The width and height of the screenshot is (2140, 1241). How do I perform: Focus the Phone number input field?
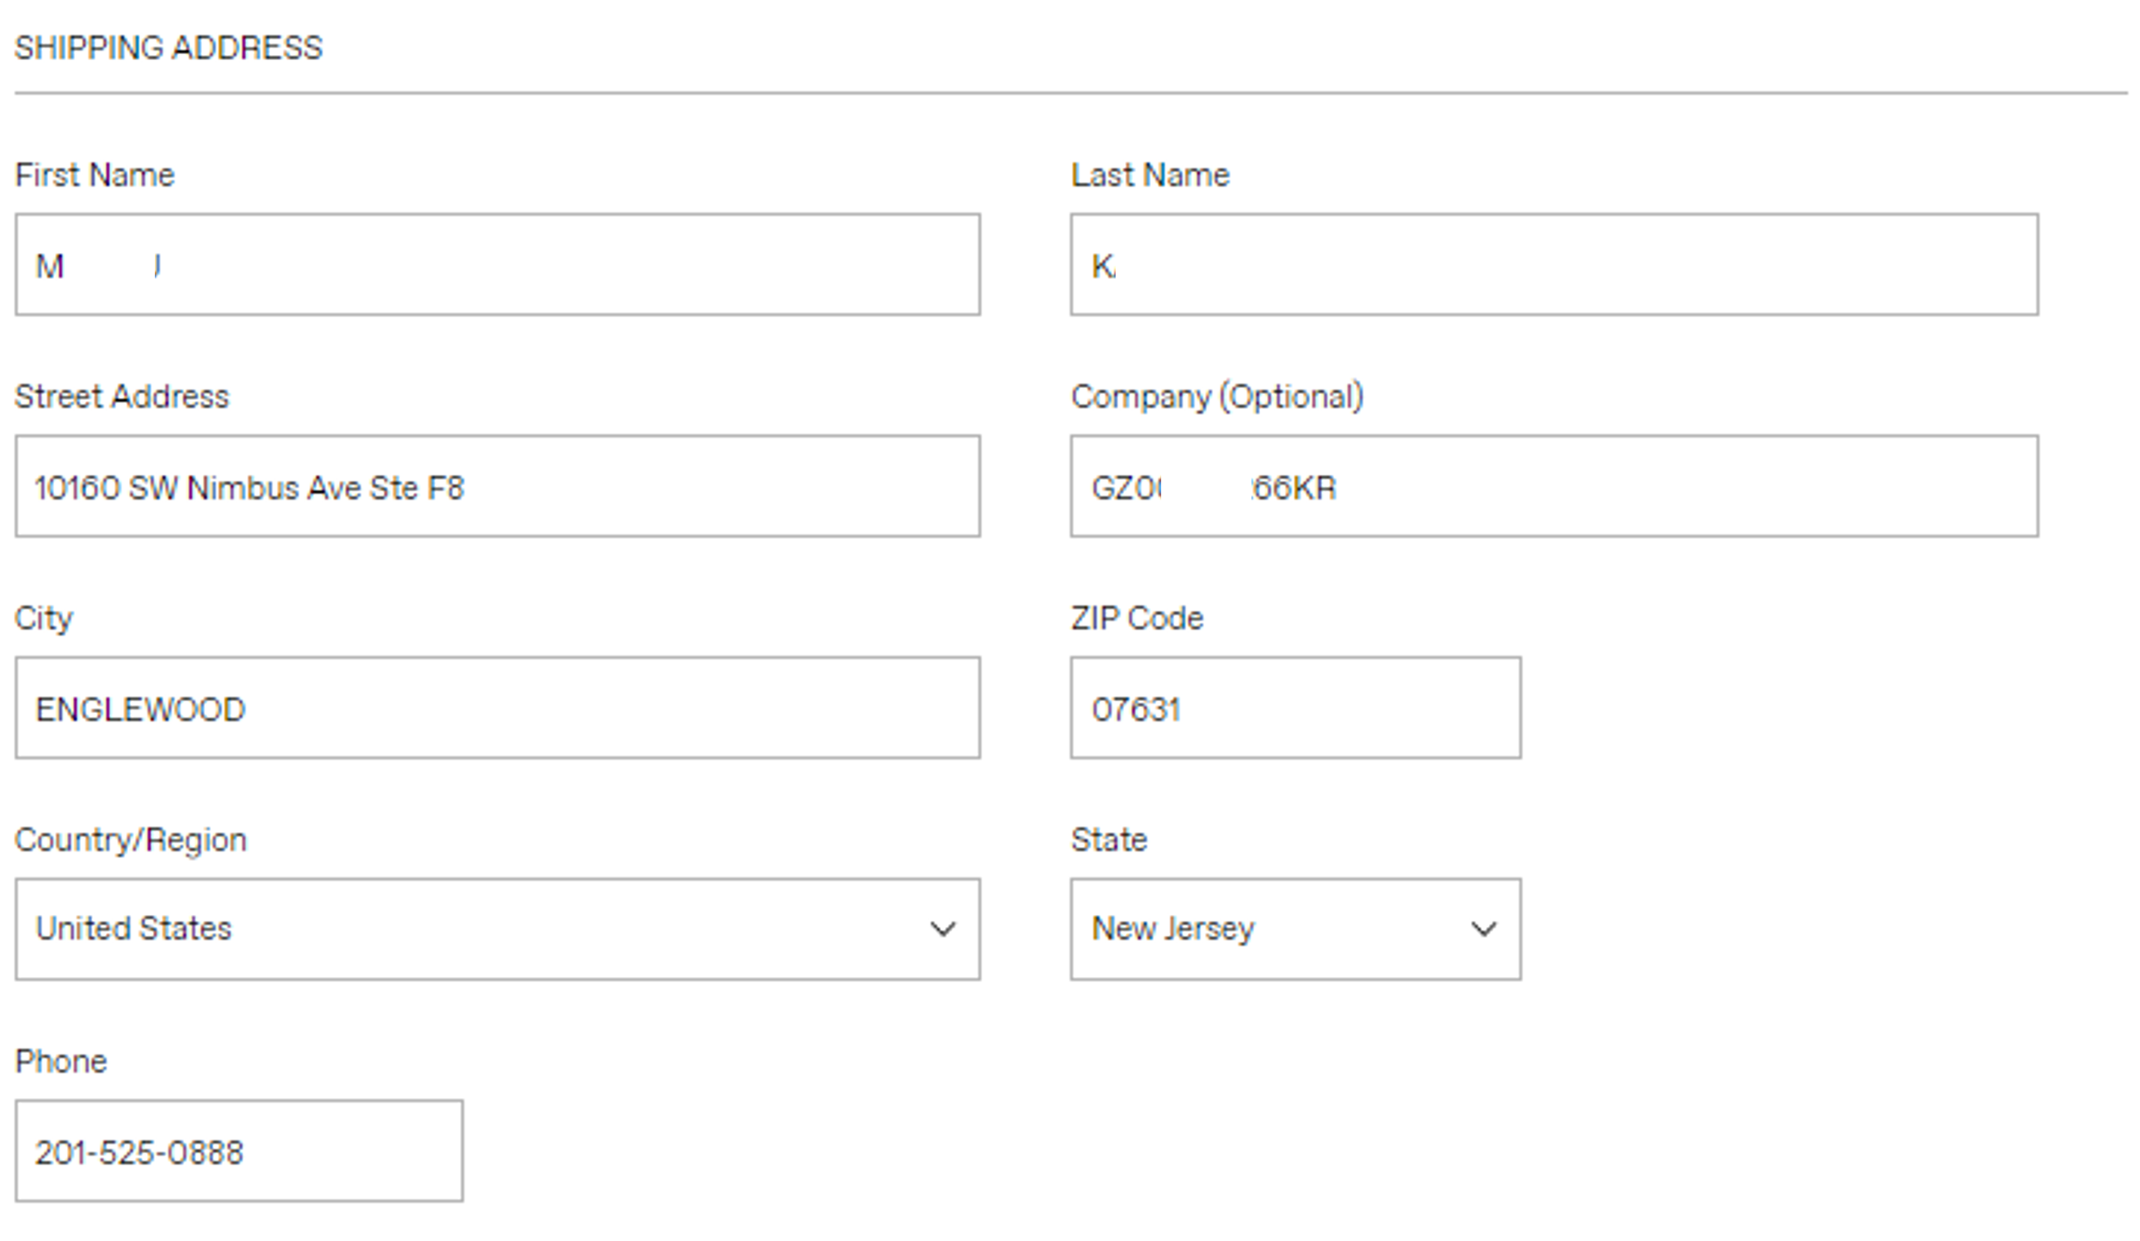tap(238, 1152)
